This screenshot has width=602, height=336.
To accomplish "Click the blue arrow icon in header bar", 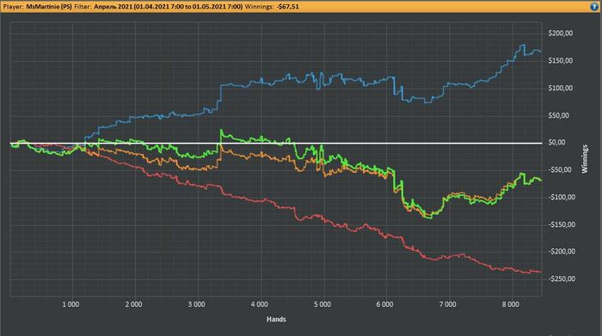I will pos(594,7).
